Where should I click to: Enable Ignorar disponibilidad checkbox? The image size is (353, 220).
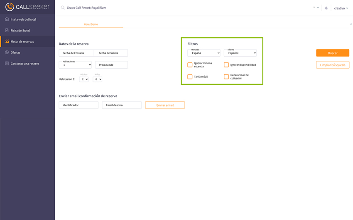point(226,65)
